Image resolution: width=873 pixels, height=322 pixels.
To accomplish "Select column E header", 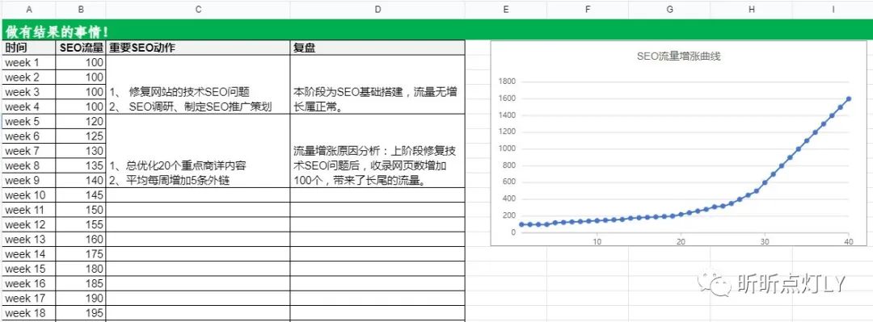I will click(x=505, y=10).
